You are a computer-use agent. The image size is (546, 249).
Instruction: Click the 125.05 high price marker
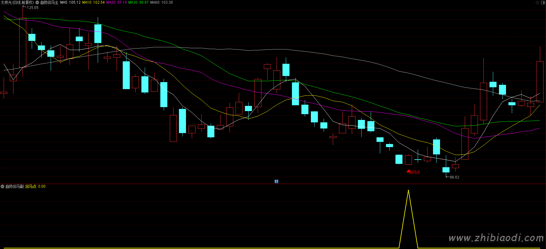[x=32, y=8]
